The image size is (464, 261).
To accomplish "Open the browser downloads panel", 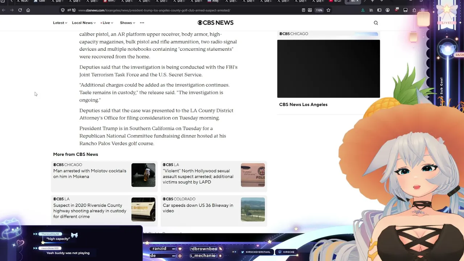I will pos(363,10).
